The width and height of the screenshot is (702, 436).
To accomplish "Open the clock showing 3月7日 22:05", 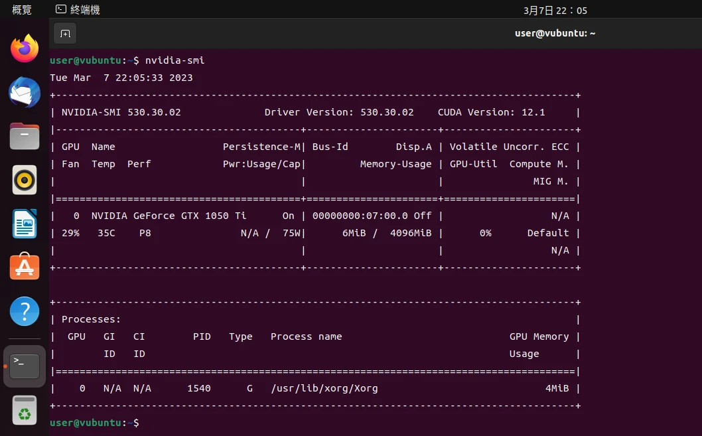I will coord(555,11).
